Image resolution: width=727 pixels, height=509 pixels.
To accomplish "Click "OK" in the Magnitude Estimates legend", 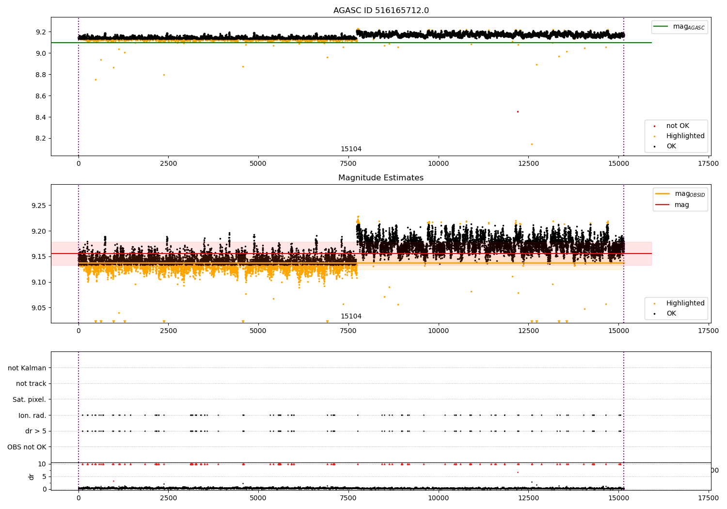I will click(x=665, y=314).
